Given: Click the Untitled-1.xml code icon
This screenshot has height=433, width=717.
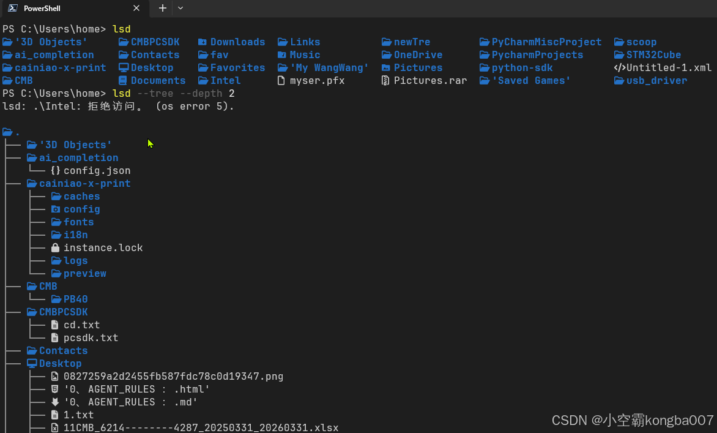Looking at the screenshot, I should click(620, 68).
